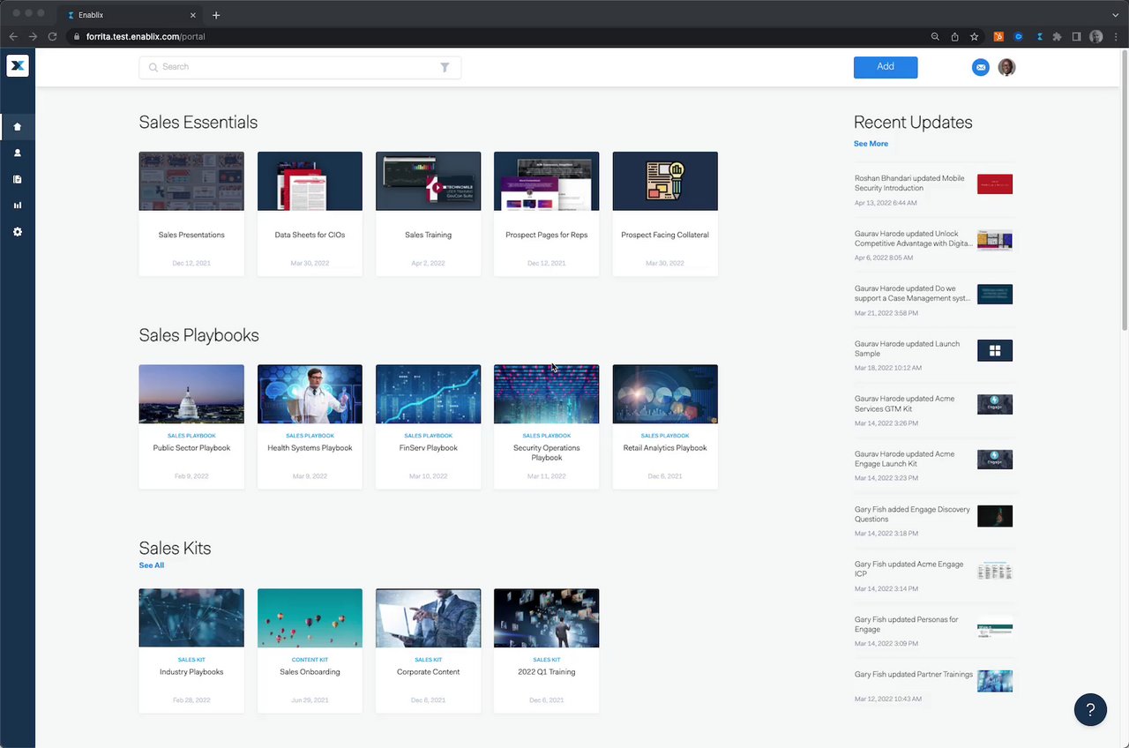This screenshot has height=748, width=1129.
Task: Open the Enablix logo in the sidebar
Action: point(18,66)
